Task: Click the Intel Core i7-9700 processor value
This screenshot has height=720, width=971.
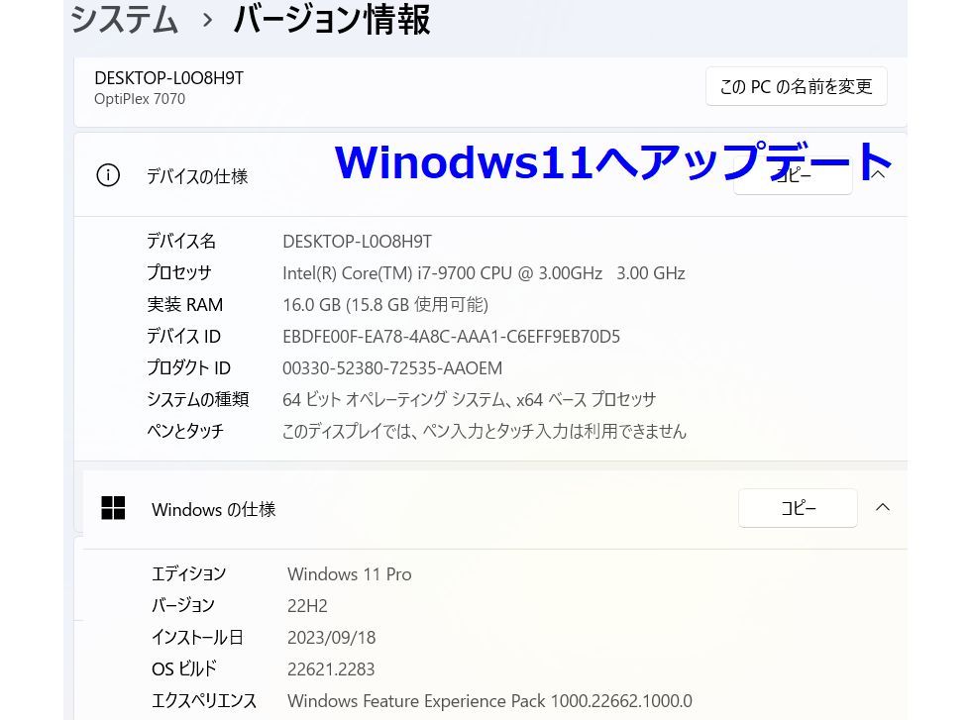Action: (484, 273)
